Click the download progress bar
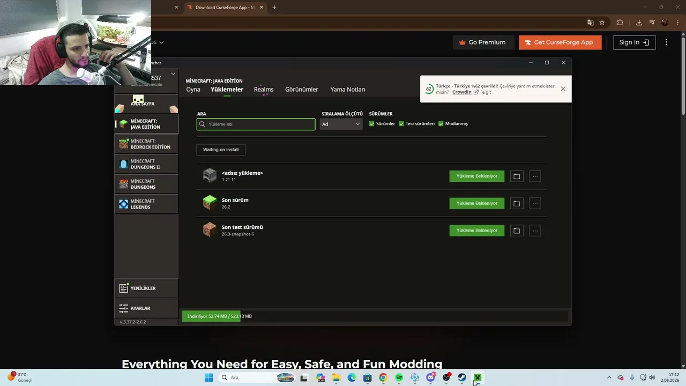 click(x=375, y=316)
